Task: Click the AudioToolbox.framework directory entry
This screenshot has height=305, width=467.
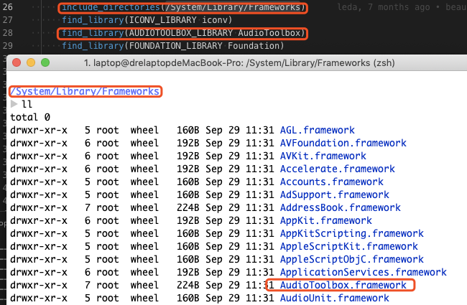Action: point(342,286)
